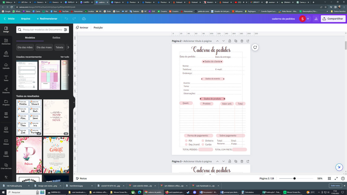Duplicate Página 3
This screenshot has height=195, width=347.
click(x=236, y=161)
